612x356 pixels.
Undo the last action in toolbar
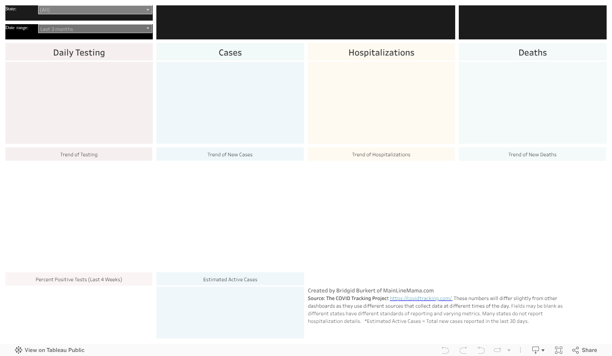[x=445, y=350]
